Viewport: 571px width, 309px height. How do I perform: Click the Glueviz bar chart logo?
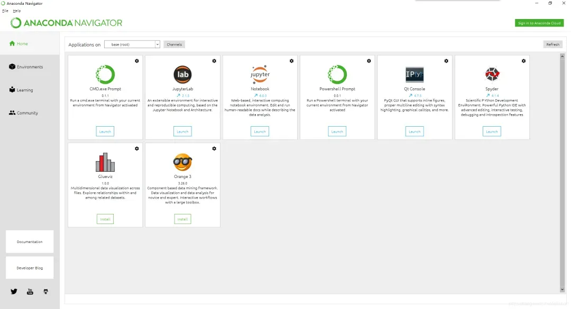pos(105,162)
